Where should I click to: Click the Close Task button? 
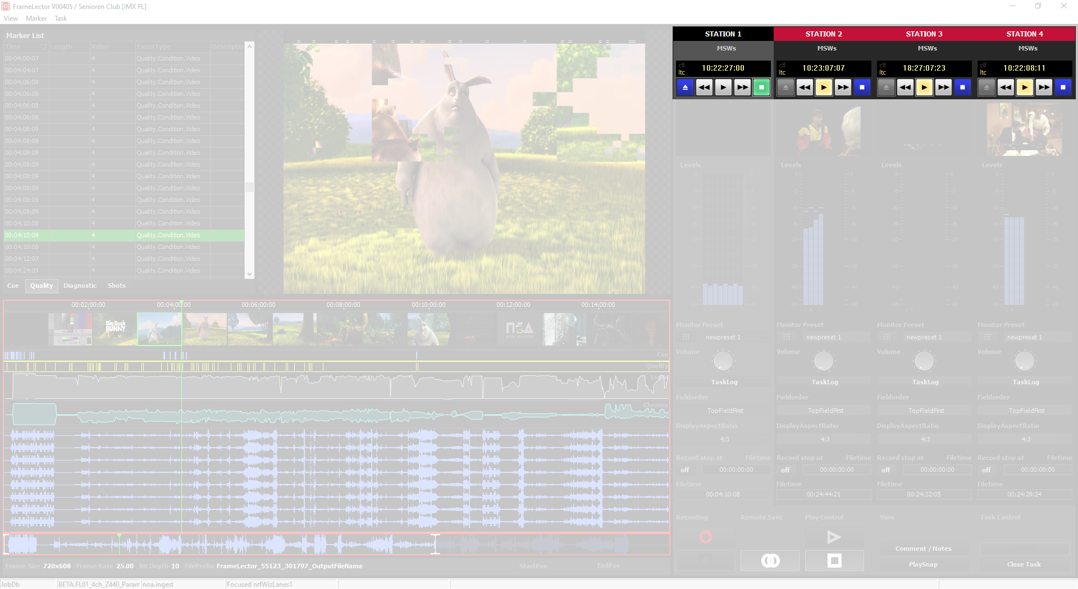point(1024,564)
